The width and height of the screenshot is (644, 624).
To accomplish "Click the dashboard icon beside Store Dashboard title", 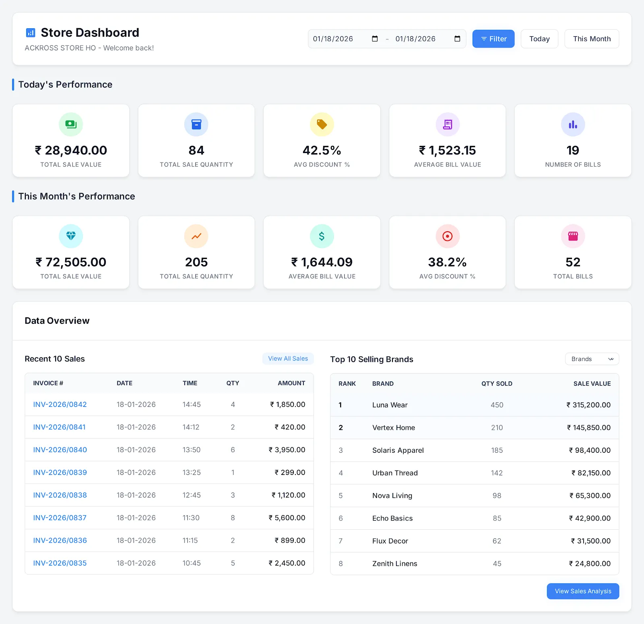I will tap(31, 32).
